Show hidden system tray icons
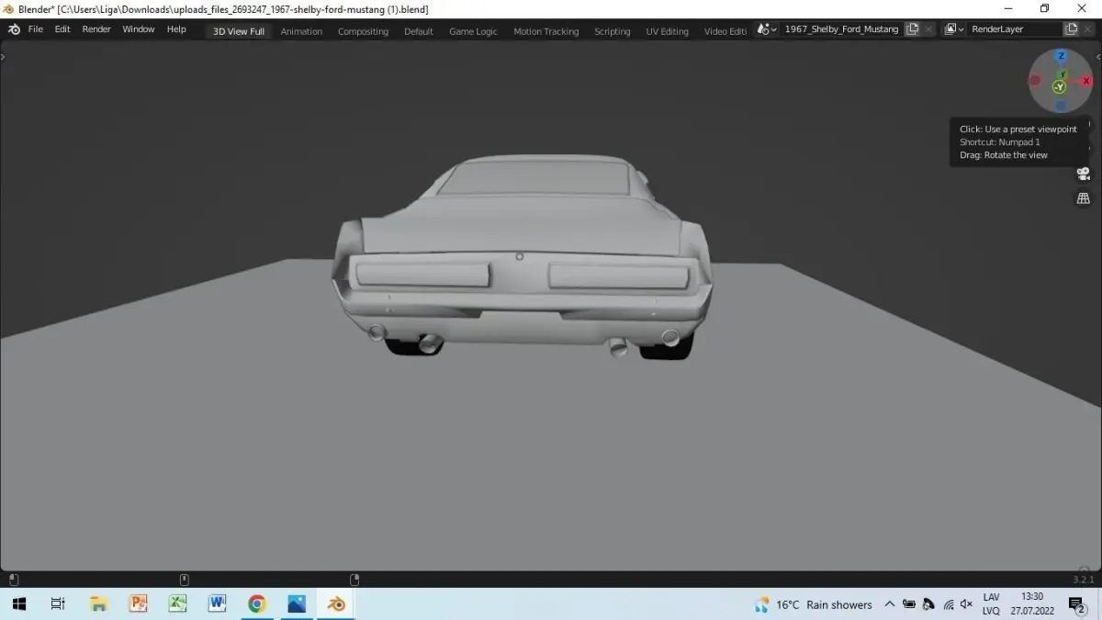1102x620 pixels. coord(889,604)
